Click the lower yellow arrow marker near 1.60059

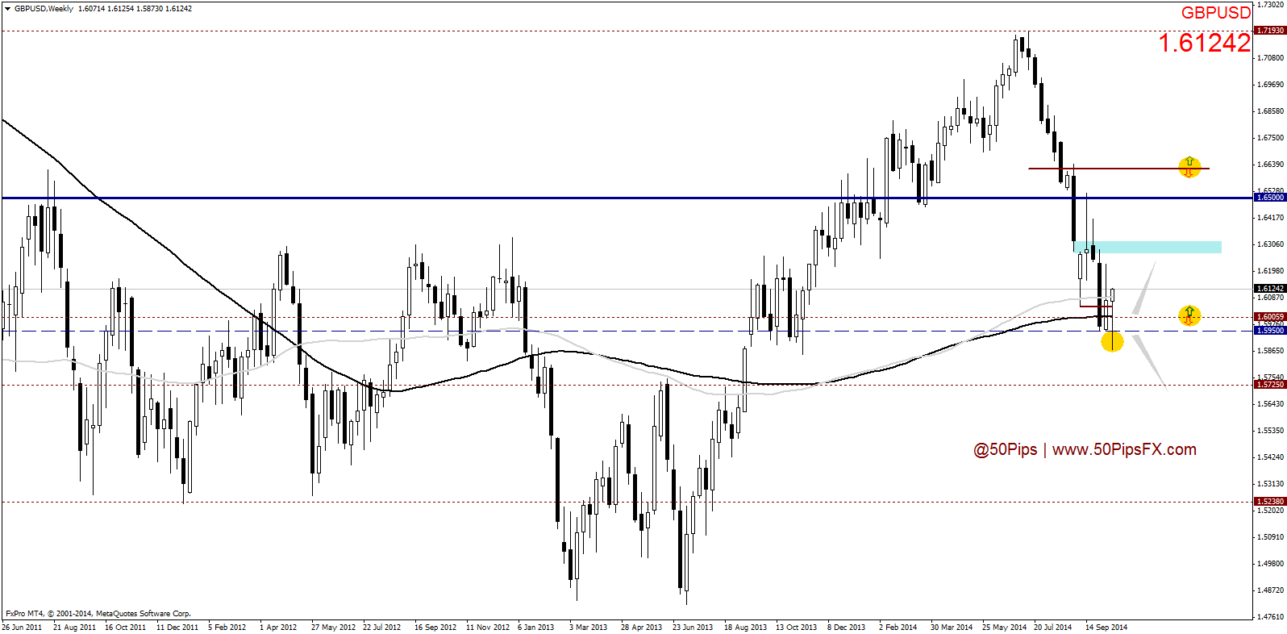1189,315
